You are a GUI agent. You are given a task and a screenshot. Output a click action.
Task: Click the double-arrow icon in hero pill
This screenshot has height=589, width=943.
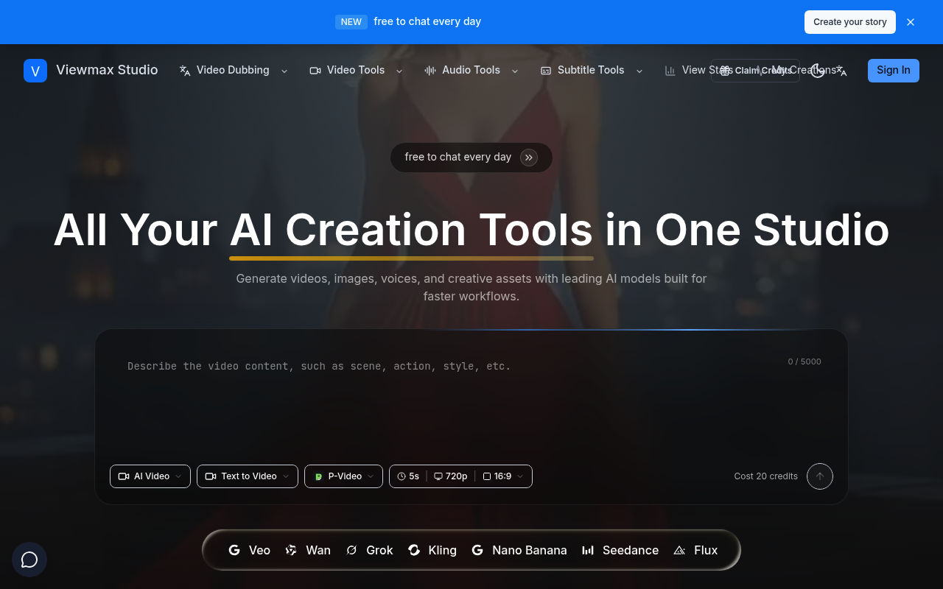click(x=529, y=158)
